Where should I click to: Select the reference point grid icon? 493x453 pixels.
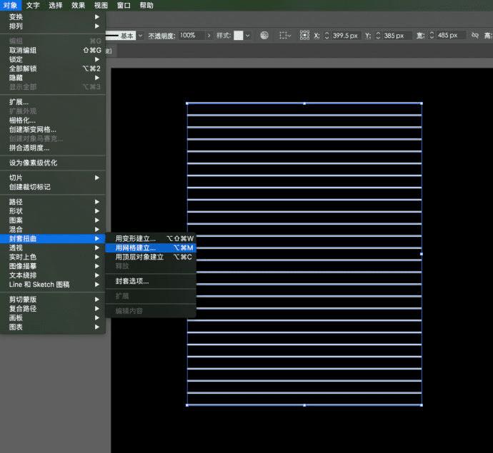(x=304, y=35)
